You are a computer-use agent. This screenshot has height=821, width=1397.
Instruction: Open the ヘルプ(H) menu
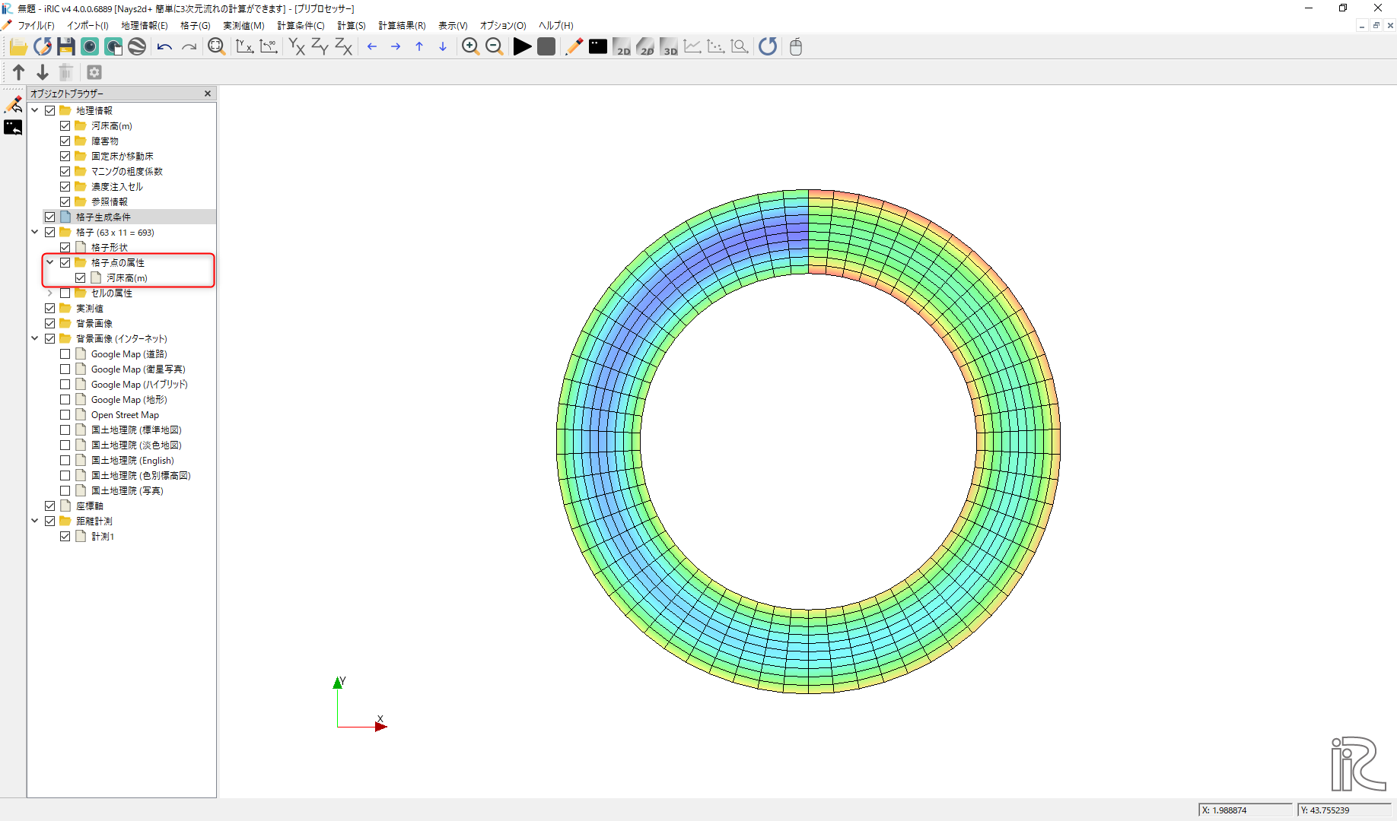[555, 26]
